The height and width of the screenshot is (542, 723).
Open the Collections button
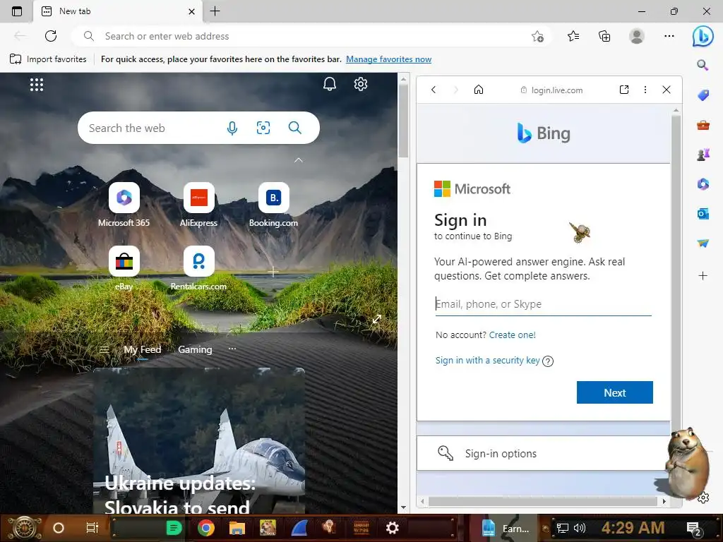point(604,36)
